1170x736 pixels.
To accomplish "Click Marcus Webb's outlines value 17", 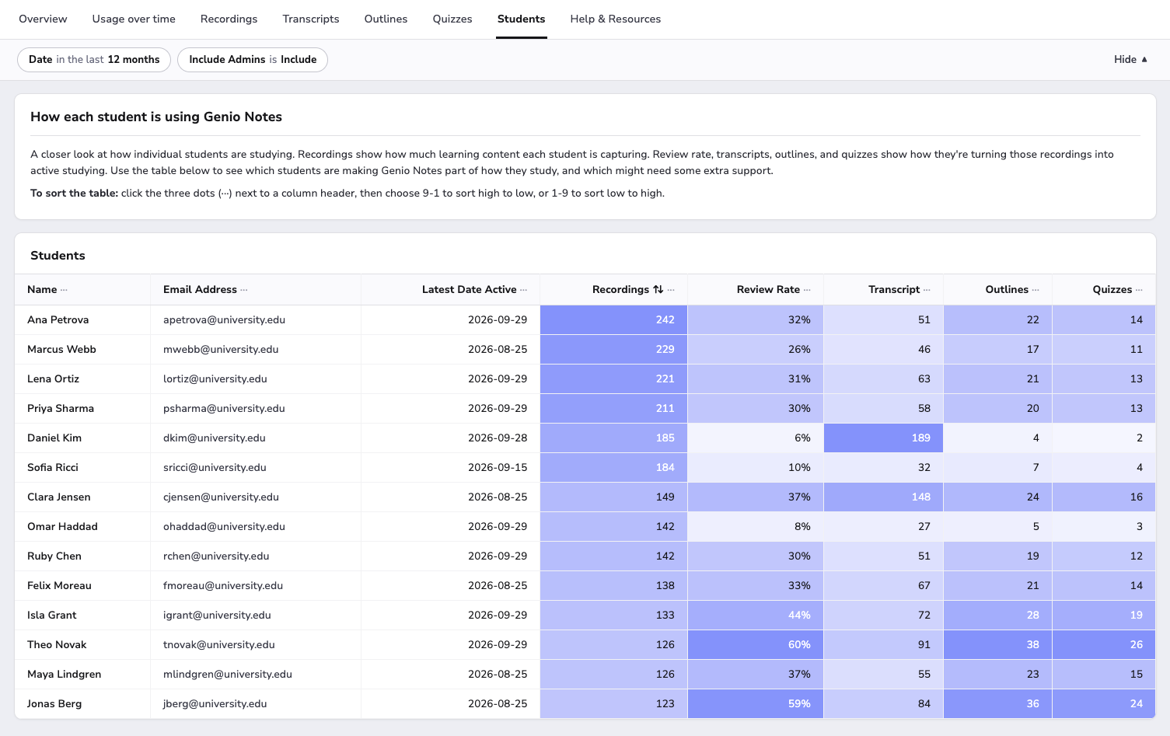I will 1032,349.
